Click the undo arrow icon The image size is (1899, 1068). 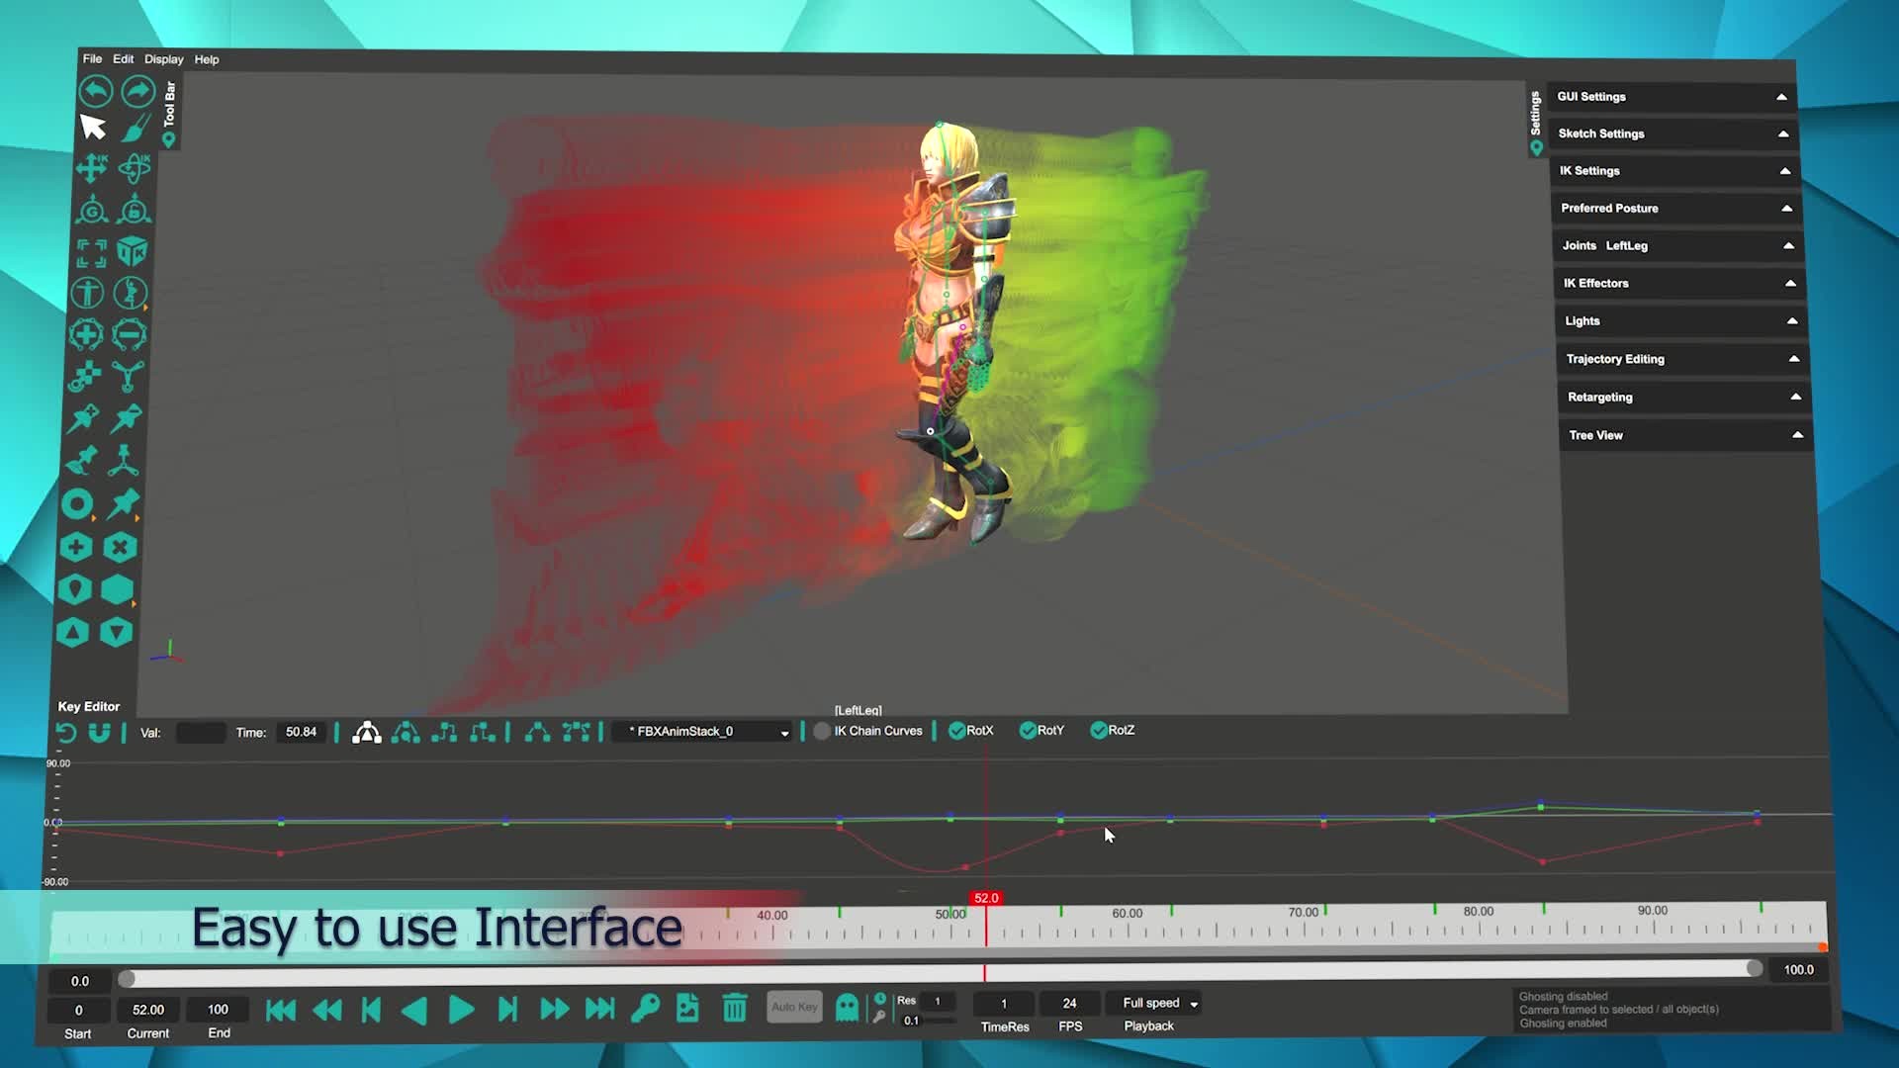[x=96, y=91]
